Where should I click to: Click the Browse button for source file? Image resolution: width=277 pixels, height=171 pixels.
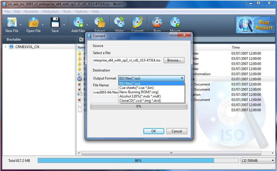174,60
